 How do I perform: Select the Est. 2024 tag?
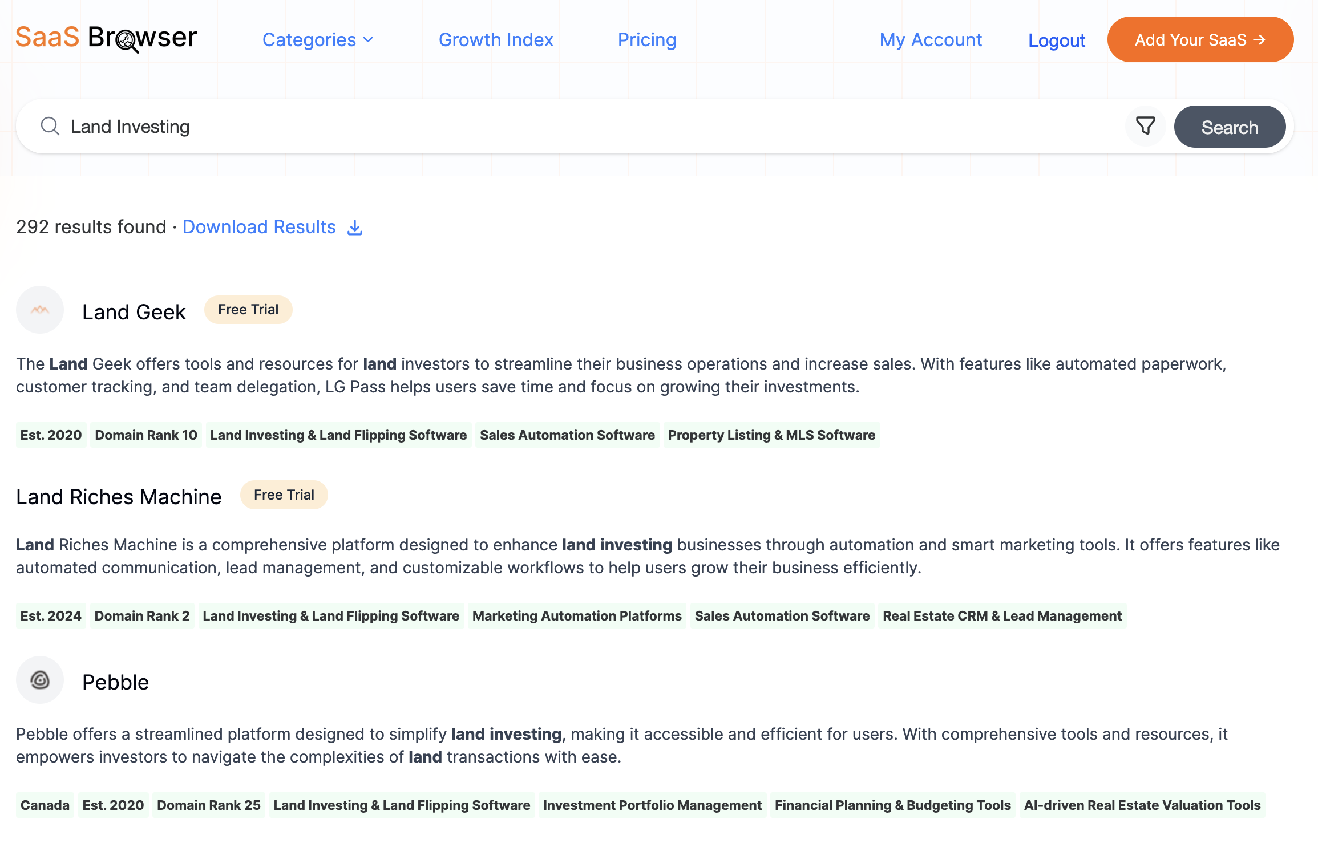tap(51, 616)
